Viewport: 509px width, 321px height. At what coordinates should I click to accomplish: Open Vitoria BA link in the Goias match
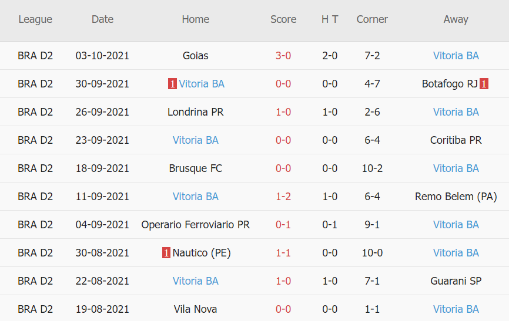click(x=456, y=56)
